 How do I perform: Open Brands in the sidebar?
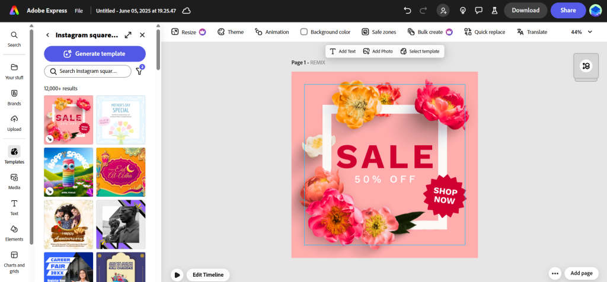click(14, 98)
